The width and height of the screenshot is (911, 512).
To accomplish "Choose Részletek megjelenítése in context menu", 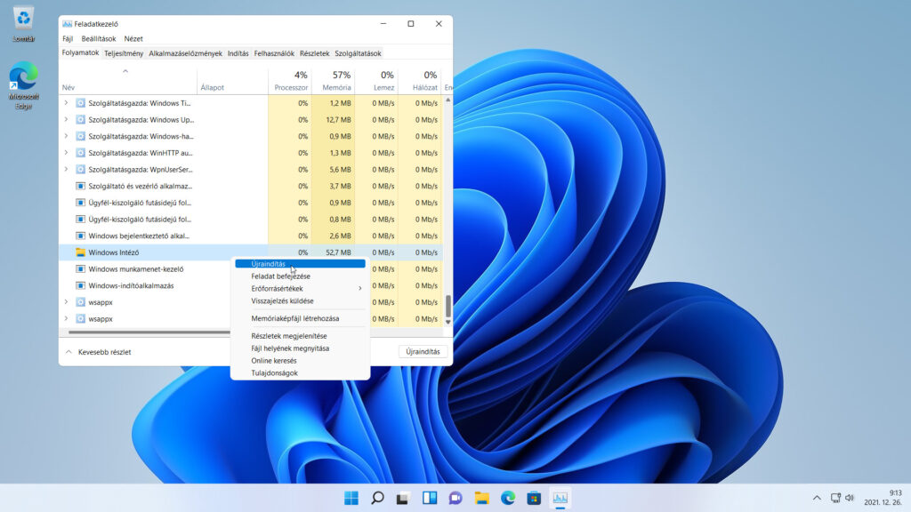I will point(300,335).
